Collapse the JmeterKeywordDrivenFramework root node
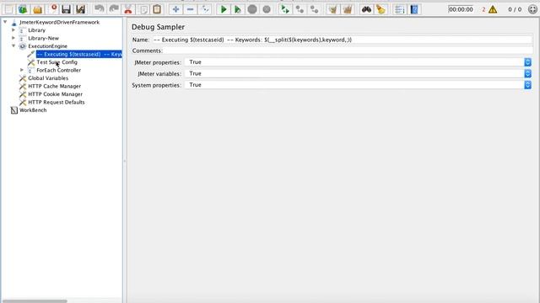The image size is (540, 303). click(5, 22)
